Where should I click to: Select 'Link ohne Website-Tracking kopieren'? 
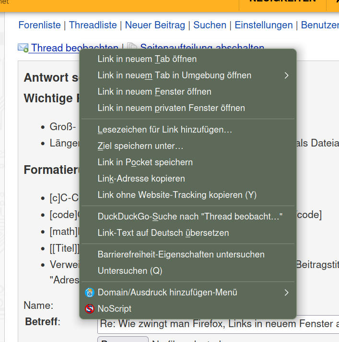coord(177,195)
